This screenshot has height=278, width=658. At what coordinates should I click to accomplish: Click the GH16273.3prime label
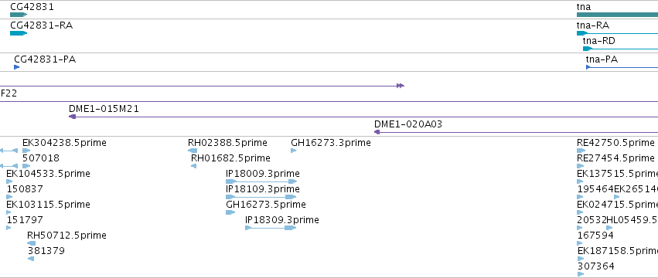pyautogui.click(x=331, y=143)
